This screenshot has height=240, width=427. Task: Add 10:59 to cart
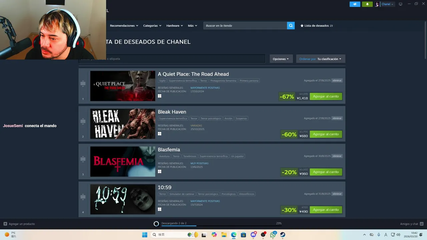pos(326,210)
